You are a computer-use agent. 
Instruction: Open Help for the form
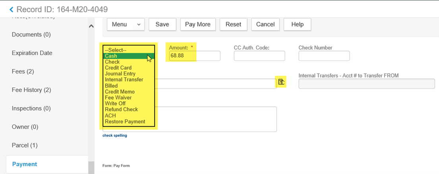(297, 25)
